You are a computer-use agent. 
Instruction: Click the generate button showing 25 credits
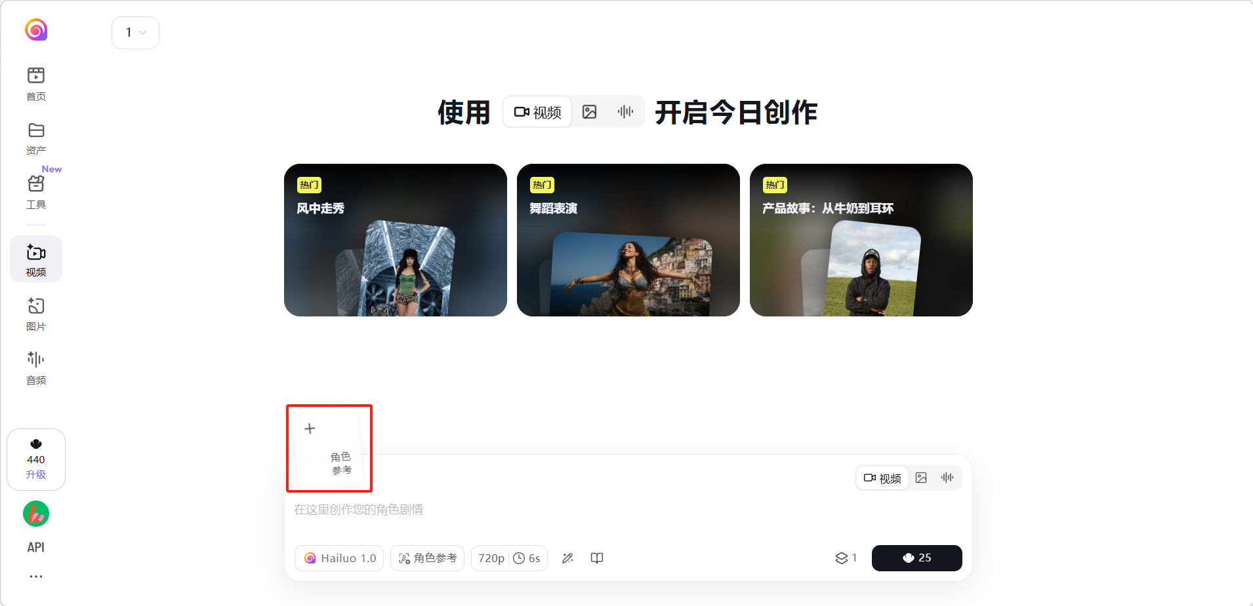point(916,558)
